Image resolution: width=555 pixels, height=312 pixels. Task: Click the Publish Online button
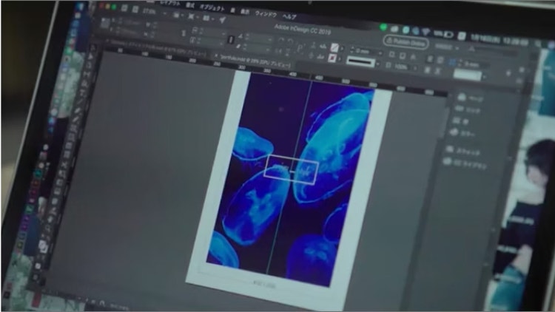[406, 42]
